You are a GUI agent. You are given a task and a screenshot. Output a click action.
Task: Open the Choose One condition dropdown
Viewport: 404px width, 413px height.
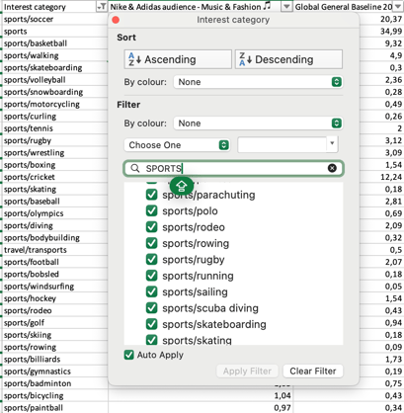[177, 145]
